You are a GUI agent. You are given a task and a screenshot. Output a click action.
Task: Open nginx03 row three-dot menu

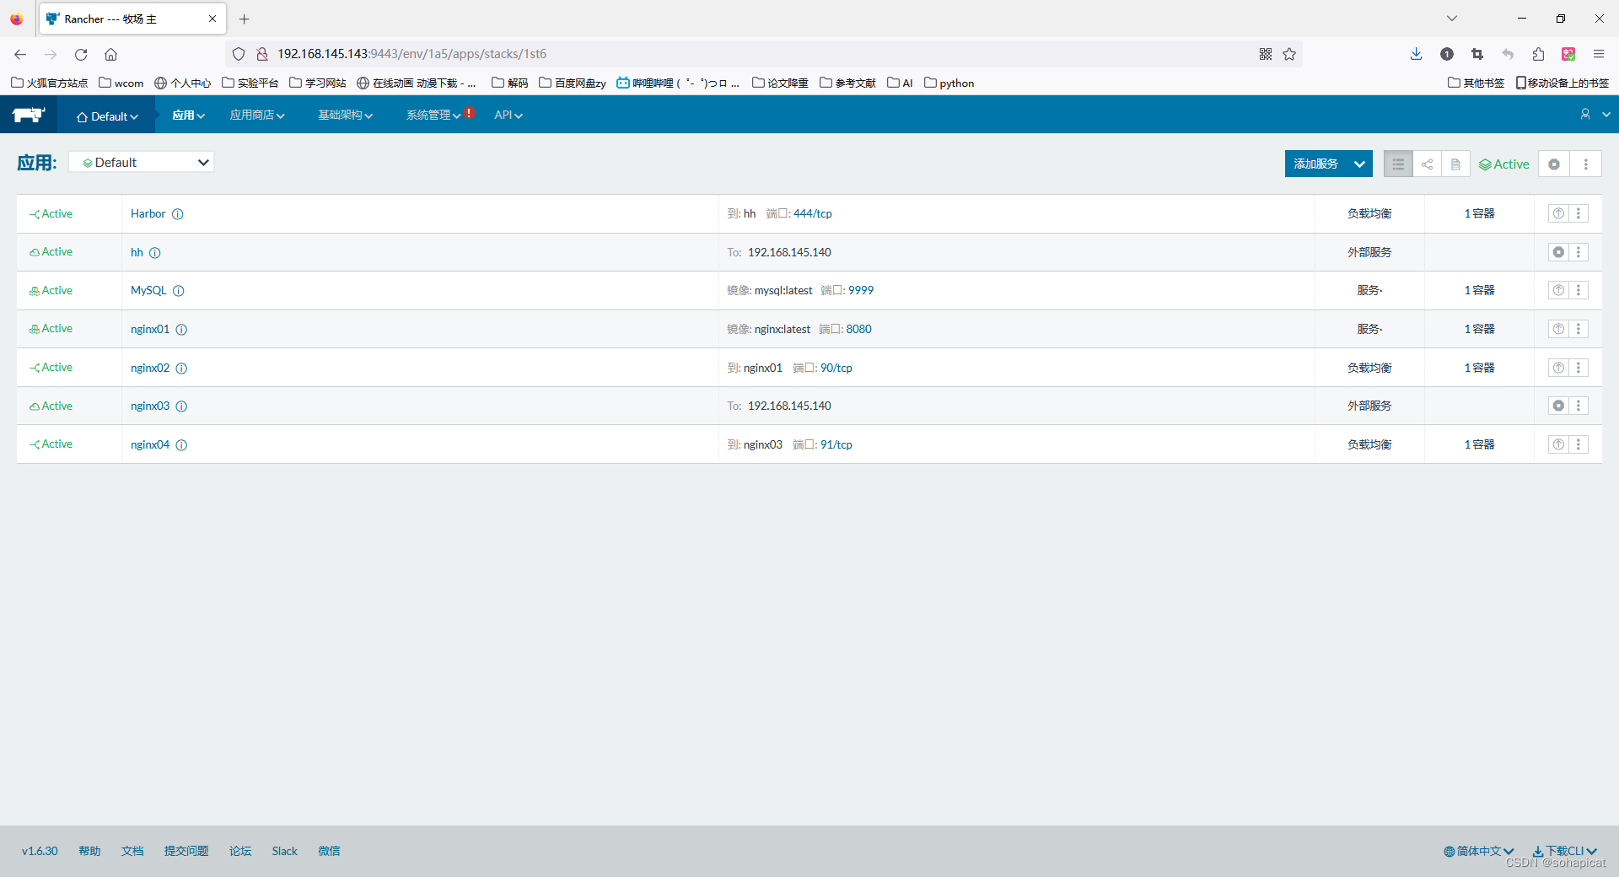pos(1579,406)
